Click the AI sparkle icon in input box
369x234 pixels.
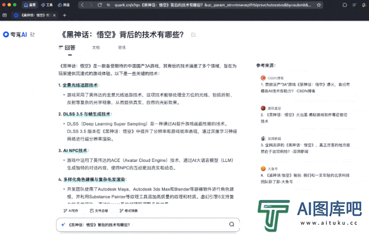tap(63, 225)
